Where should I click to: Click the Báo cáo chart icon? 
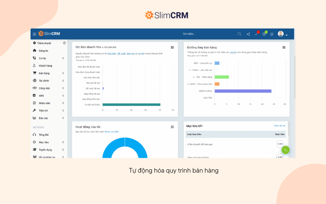pyautogui.click(x=34, y=118)
